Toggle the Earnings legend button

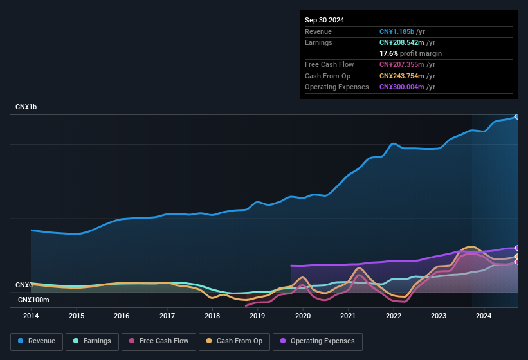pos(92,341)
